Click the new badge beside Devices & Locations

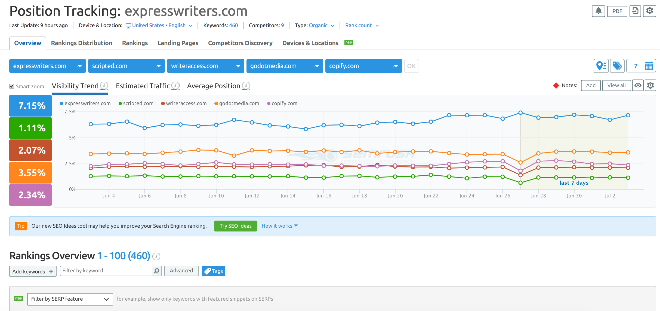(x=348, y=42)
